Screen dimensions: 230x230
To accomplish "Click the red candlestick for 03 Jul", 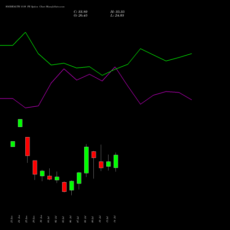I will (64, 187).
